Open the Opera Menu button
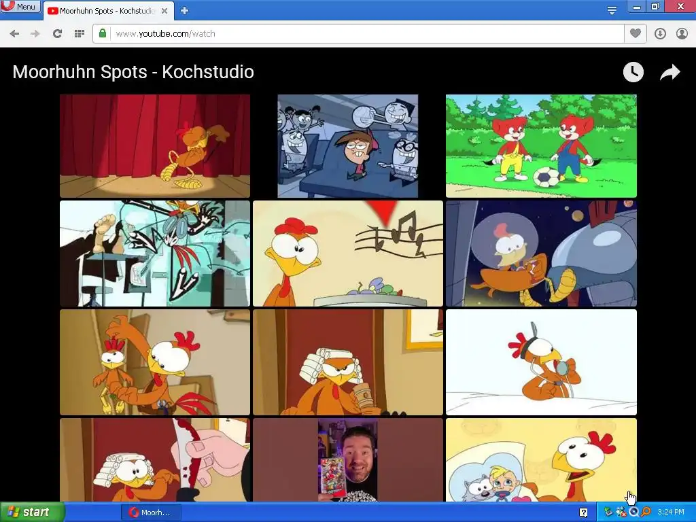Image resolution: width=696 pixels, height=522 pixels. [x=20, y=6]
